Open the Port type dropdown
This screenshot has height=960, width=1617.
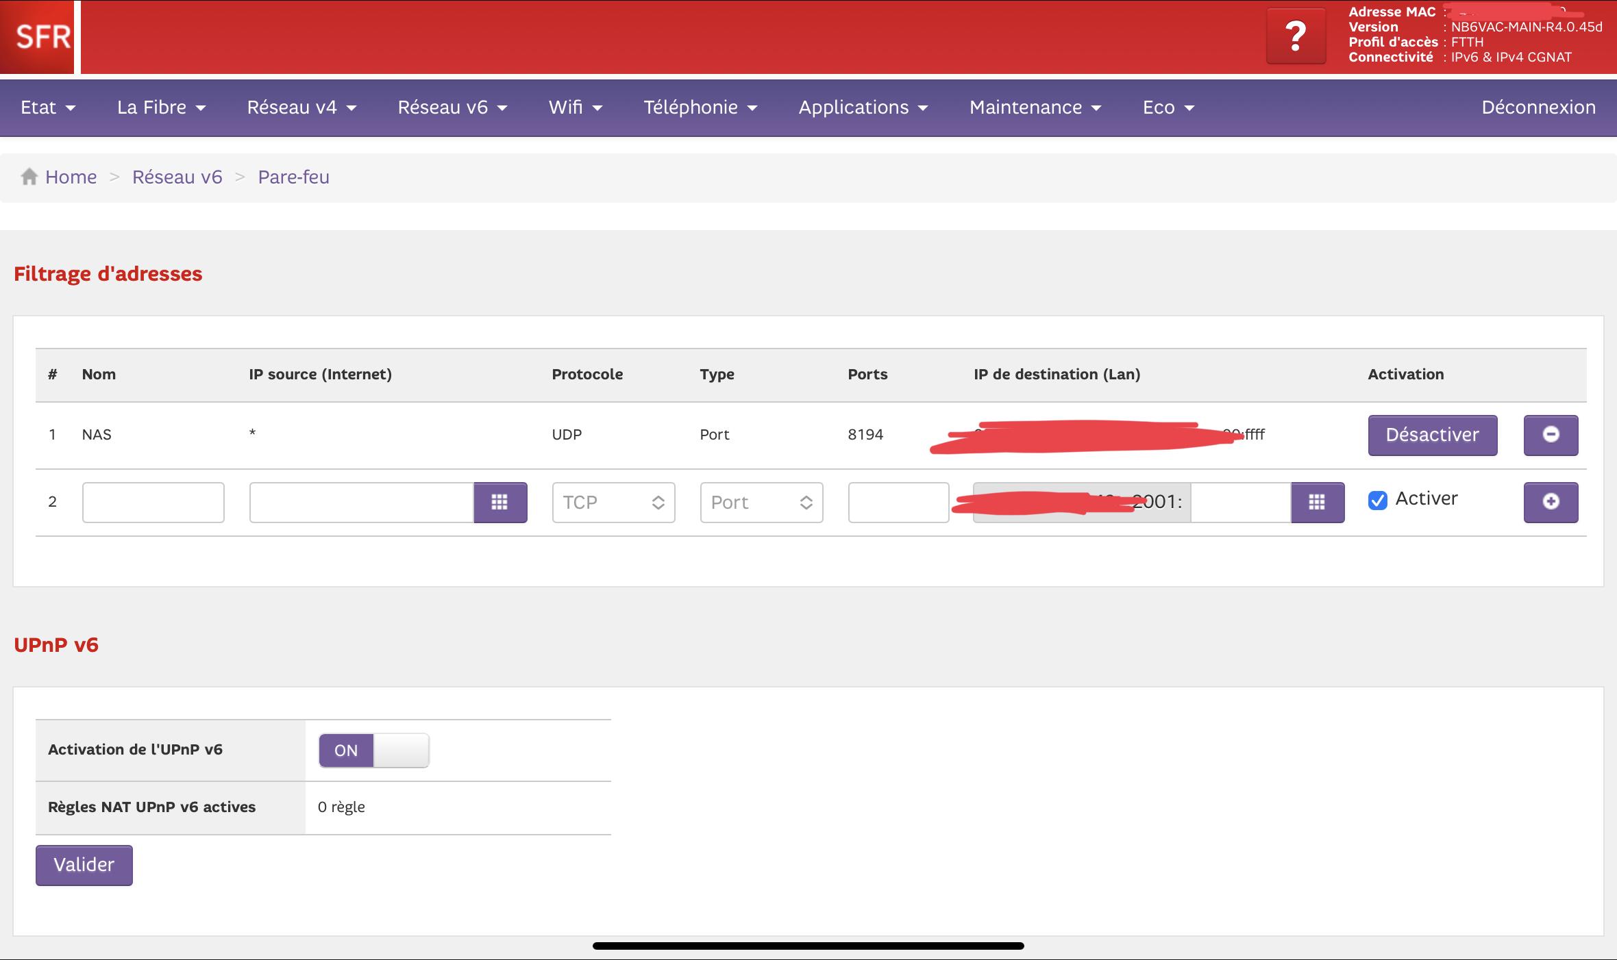761,503
